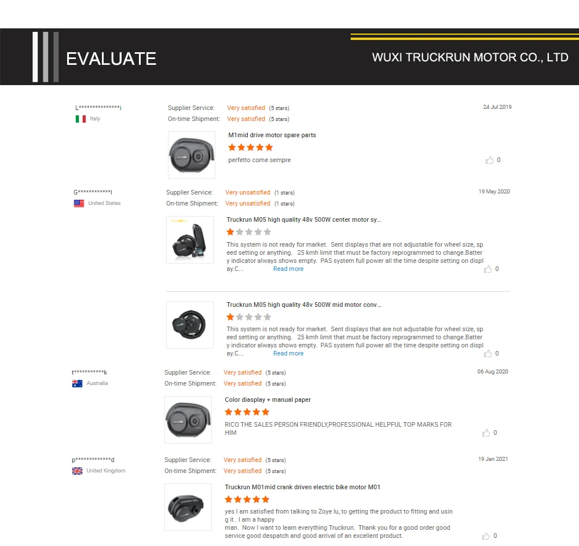Click thumbs-up on the M05 center motor review
This screenshot has width=579, height=546.
click(x=488, y=269)
